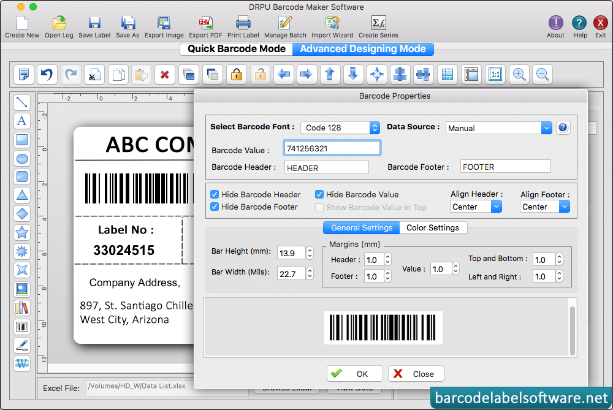Click the Footer margin stepper
The width and height of the screenshot is (613, 410).
point(387,276)
